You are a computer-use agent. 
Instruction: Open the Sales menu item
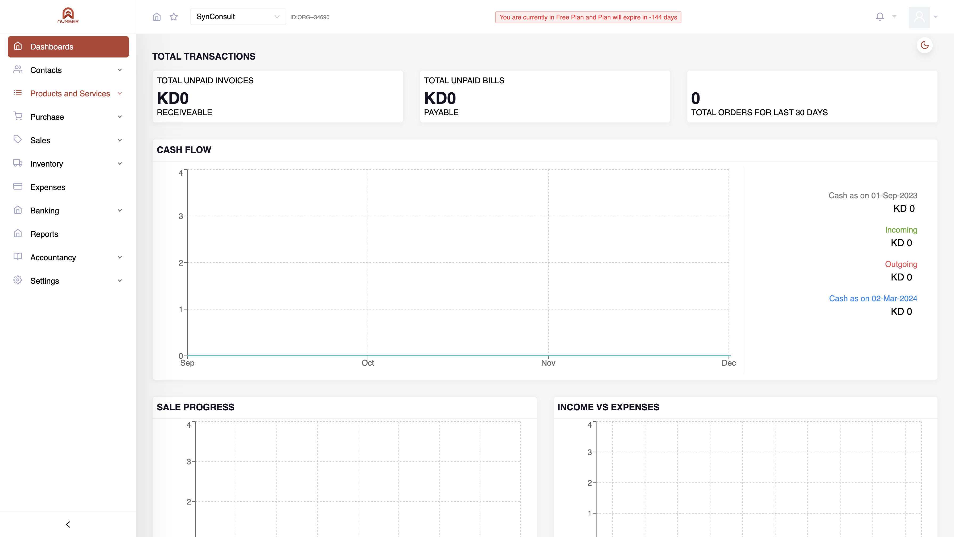[x=68, y=140]
